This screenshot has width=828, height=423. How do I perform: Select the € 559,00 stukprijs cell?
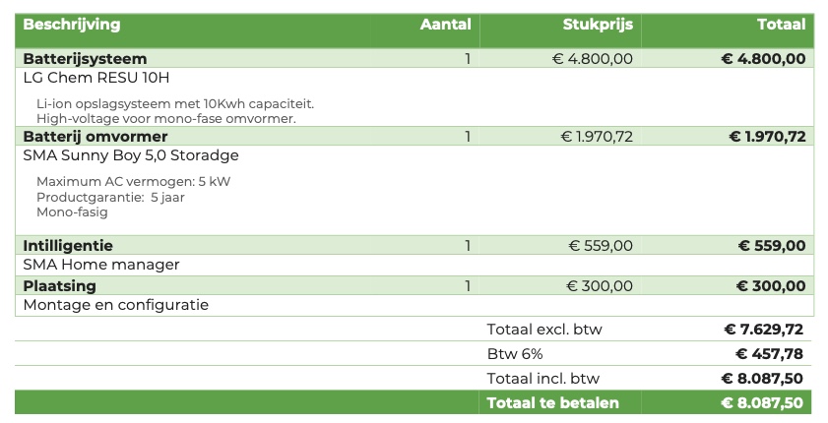[601, 246]
